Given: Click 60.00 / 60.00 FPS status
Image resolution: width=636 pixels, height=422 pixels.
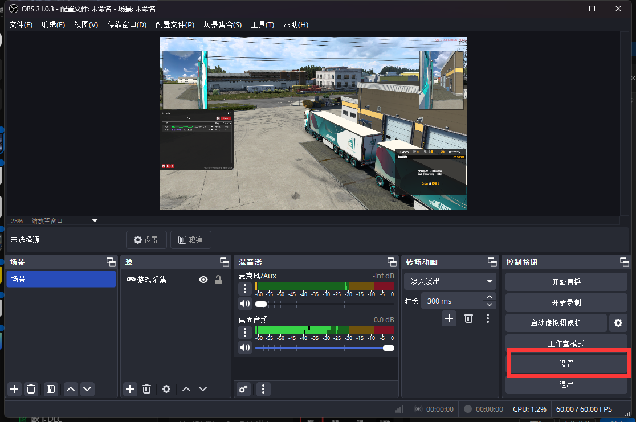Looking at the screenshot, I should (x=584, y=409).
